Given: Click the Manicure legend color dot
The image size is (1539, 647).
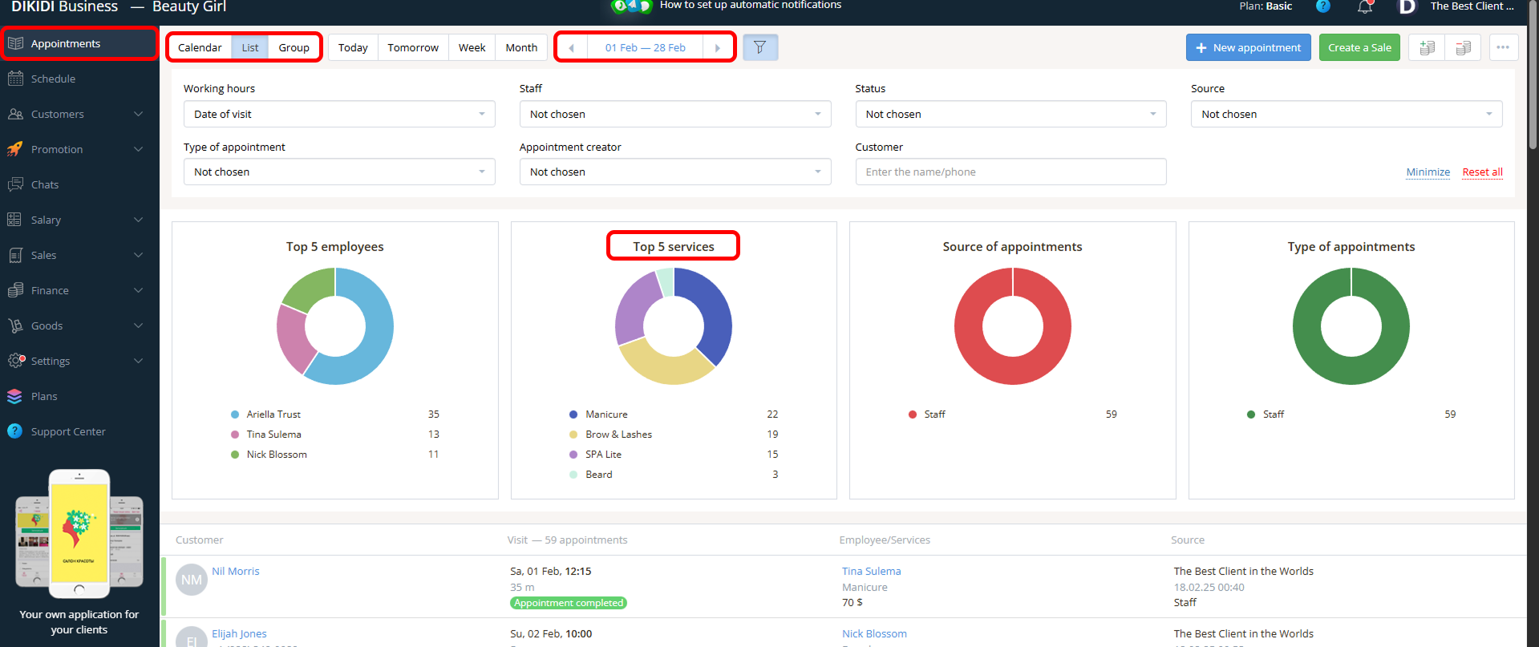Looking at the screenshot, I should point(573,414).
